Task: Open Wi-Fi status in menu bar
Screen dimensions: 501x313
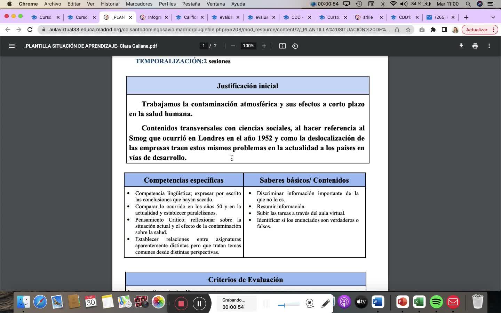Action: click(x=393, y=4)
